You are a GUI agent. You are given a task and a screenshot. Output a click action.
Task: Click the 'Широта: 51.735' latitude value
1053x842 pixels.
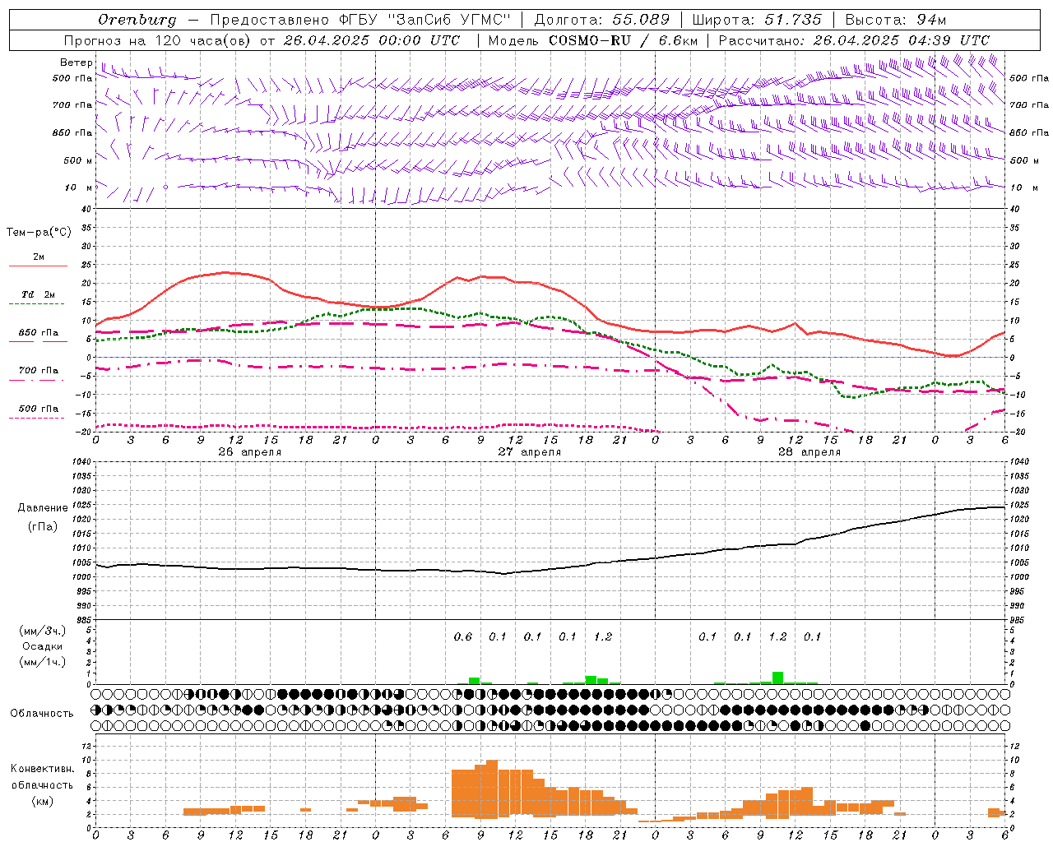[x=757, y=20]
